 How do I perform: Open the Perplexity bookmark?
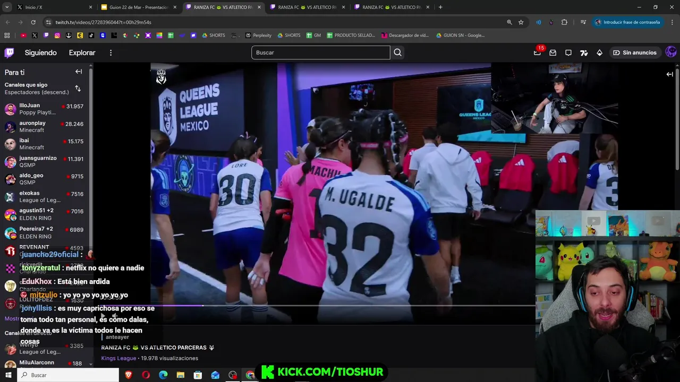[258, 36]
